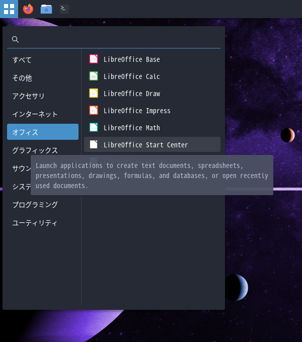Click the application menu grid icon
The image size is (302, 342).
click(9, 9)
